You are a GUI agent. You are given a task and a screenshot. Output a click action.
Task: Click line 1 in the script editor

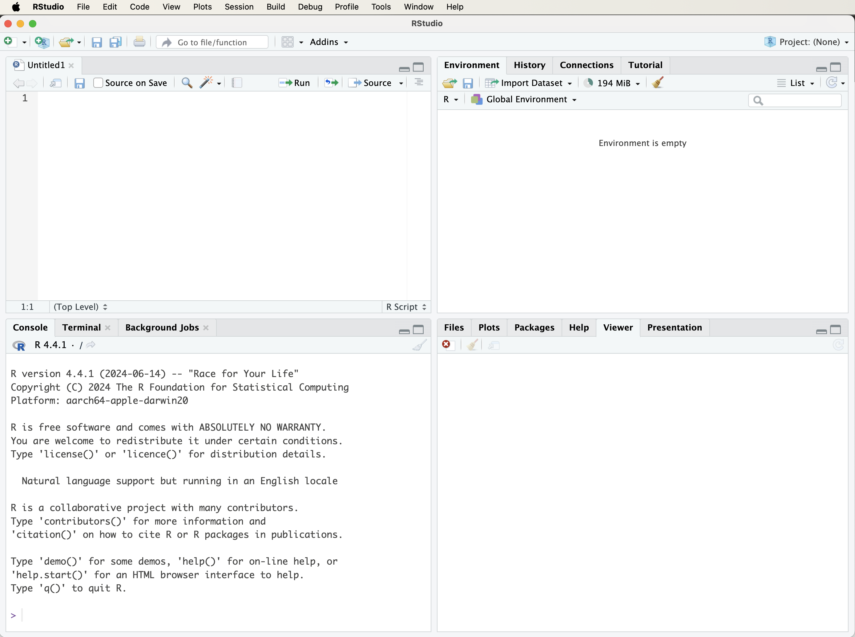[x=222, y=98]
